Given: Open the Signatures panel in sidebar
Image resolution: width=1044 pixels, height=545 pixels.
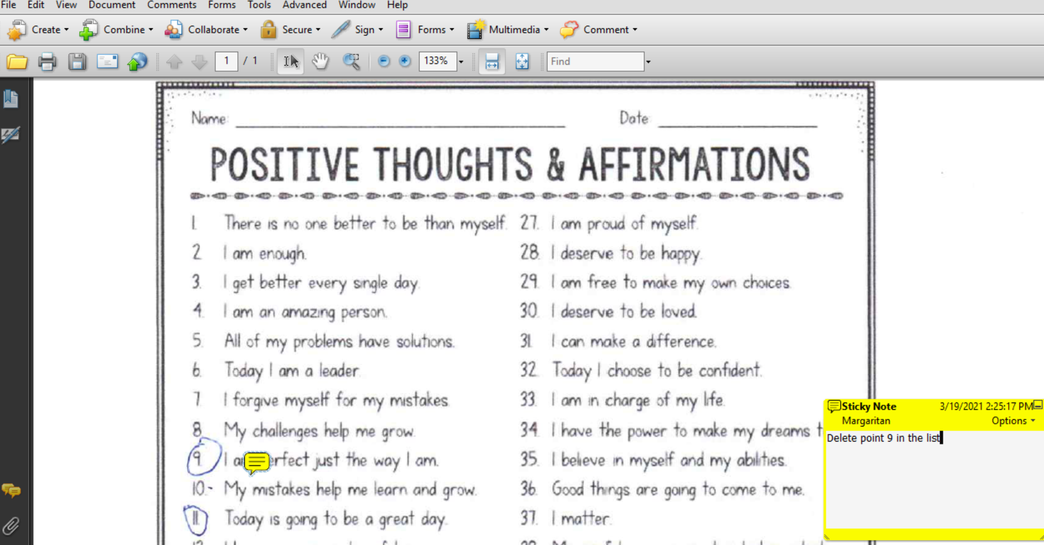Looking at the screenshot, I should 11,134.
